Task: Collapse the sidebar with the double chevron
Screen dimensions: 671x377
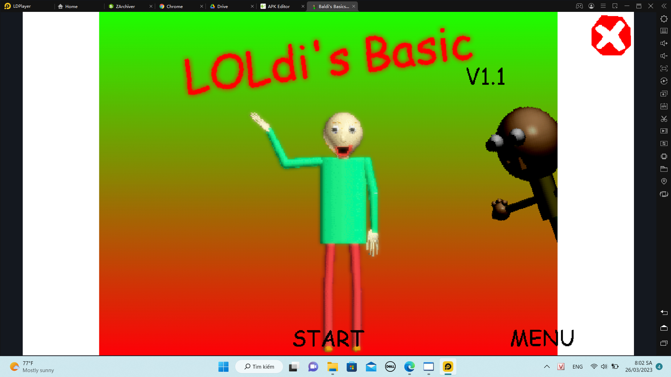Action: click(x=664, y=6)
